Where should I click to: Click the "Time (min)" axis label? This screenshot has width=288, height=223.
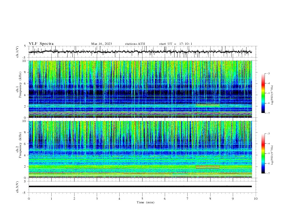(145, 202)
